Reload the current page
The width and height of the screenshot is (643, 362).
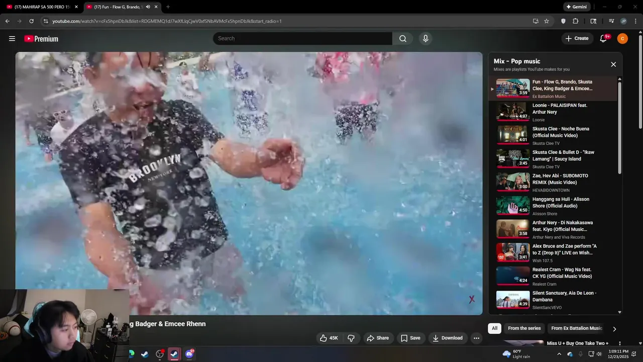[x=31, y=21]
